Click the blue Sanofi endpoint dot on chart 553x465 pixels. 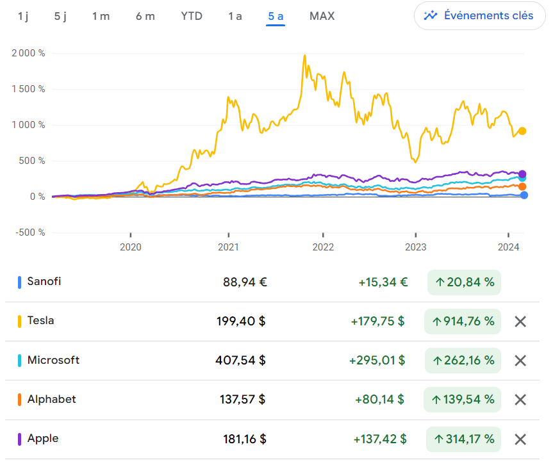[x=524, y=195]
